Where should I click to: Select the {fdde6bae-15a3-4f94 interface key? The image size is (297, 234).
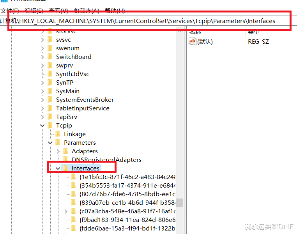click(127, 228)
